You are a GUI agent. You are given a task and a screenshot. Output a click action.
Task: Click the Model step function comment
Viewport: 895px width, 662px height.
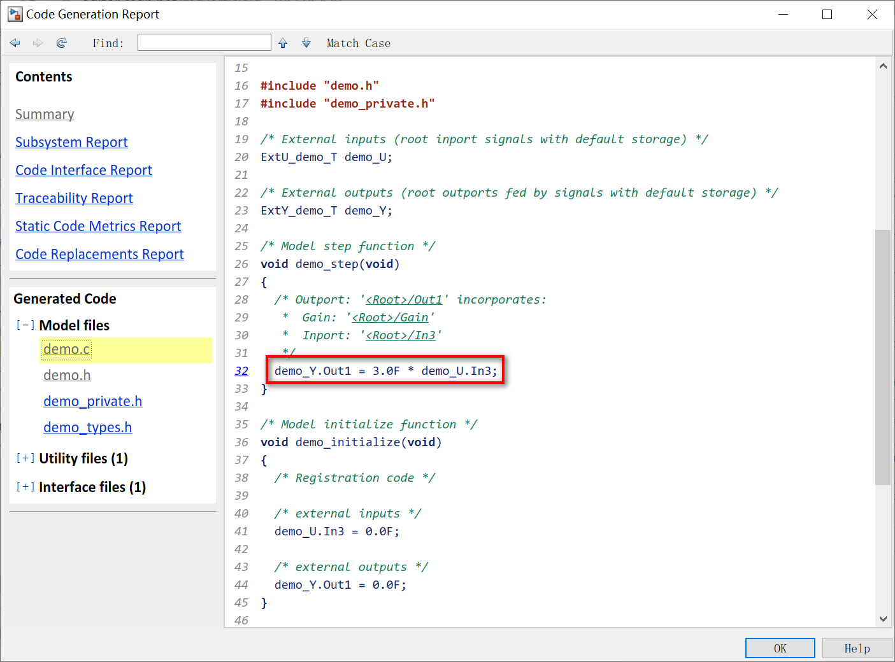coord(348,246)
